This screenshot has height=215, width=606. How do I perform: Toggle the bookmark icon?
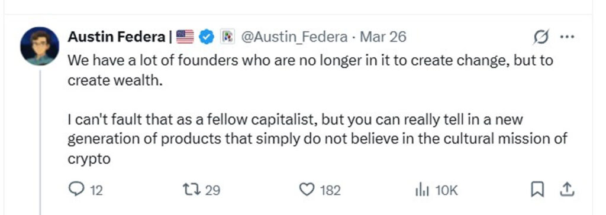coord(537,190)
